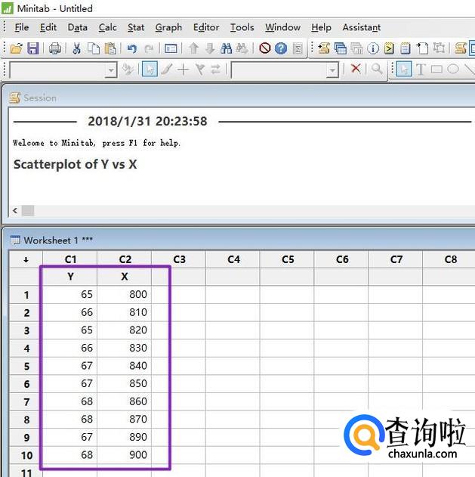Print using the printer icon
The width and height of the screenshot is (475, 477).
click(55, 48)
